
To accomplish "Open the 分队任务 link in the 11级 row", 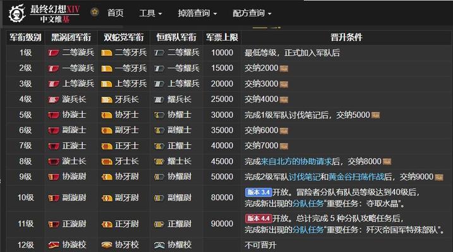I will pyautogui.click(x=308, y=229).
